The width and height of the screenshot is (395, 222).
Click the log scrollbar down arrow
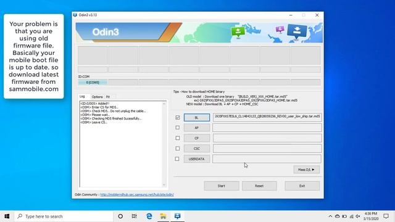point(164,185)
